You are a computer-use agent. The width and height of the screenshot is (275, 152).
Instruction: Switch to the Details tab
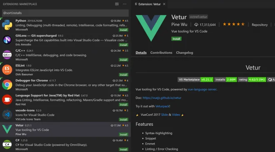tap(141, 52)
